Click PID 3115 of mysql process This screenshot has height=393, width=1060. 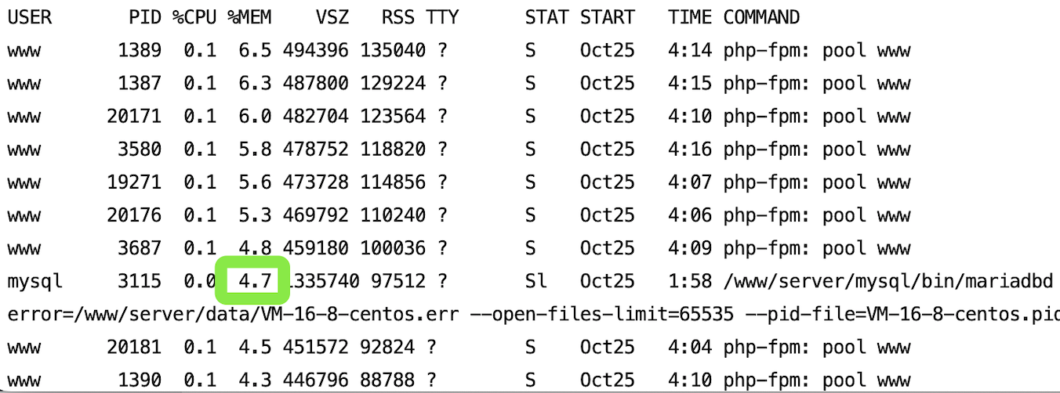click(x=140, y=280)
